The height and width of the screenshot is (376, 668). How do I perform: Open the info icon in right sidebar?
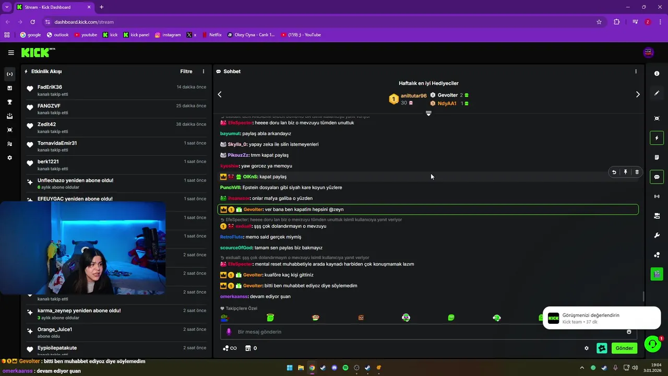tap(657, 74)
